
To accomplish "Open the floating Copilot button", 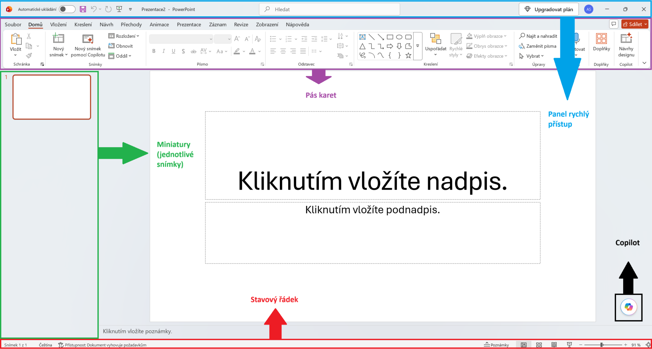I will [x=629, y=307].
